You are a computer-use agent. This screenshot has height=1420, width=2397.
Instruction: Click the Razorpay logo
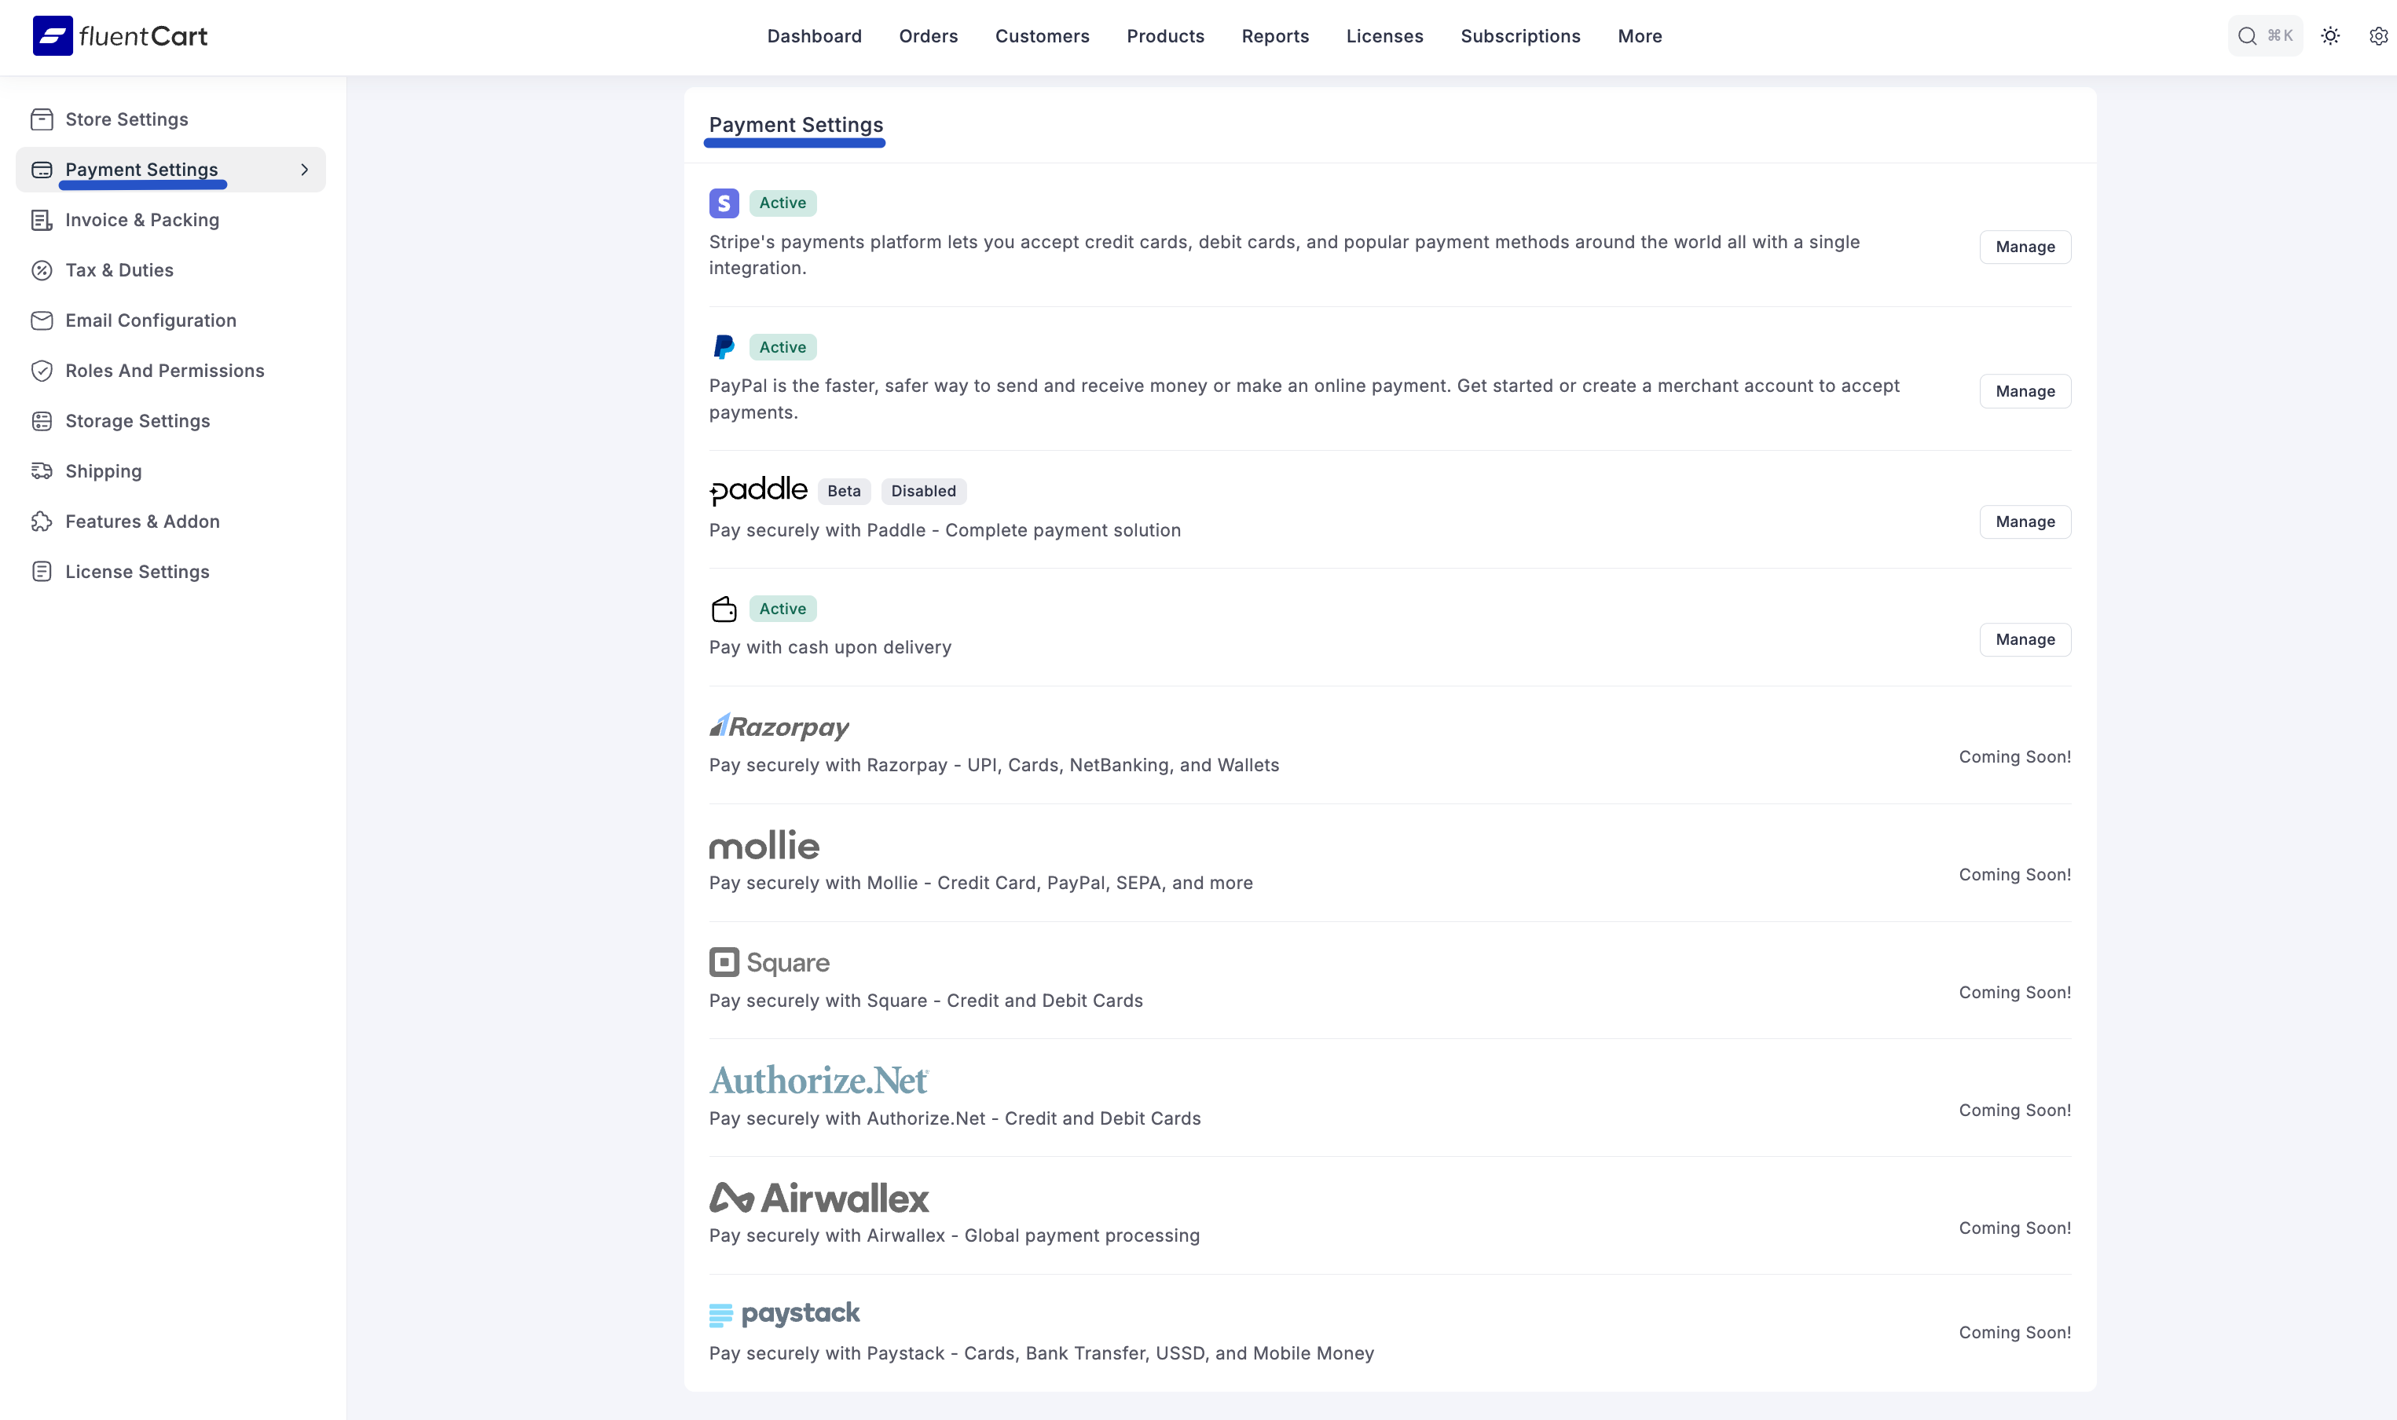click(x=778, y=726)
